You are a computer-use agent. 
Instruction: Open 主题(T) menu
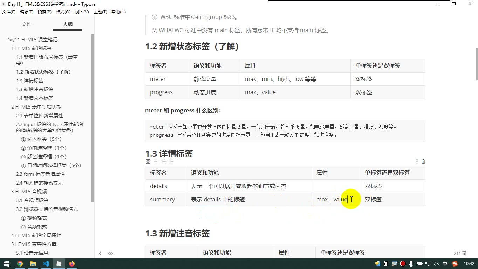click(100, 12)
